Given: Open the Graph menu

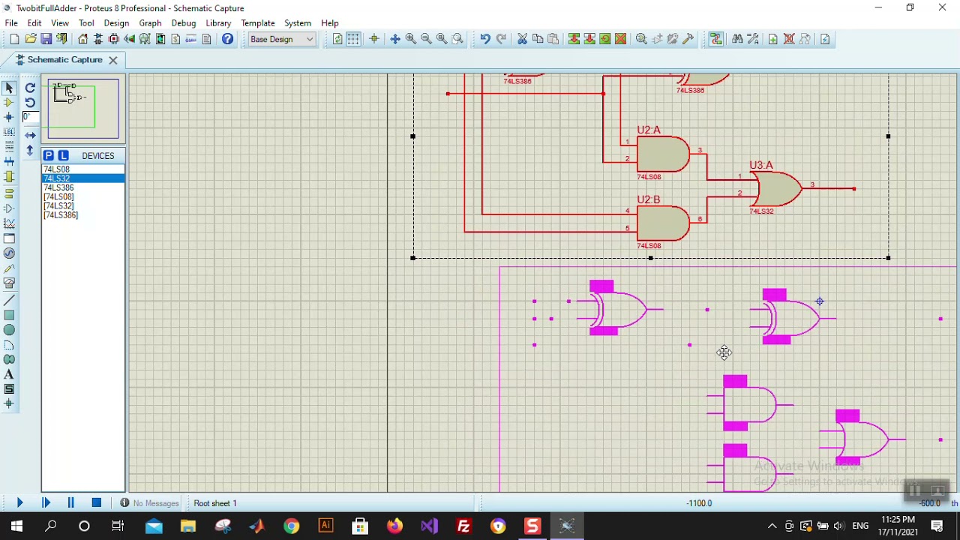Looking at the screenshot, I should (150, 23).
